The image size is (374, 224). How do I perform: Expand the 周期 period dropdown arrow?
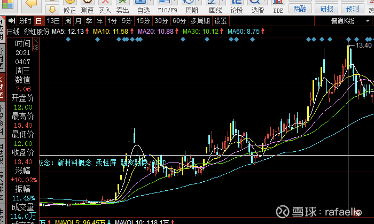[x=198, y=2]
